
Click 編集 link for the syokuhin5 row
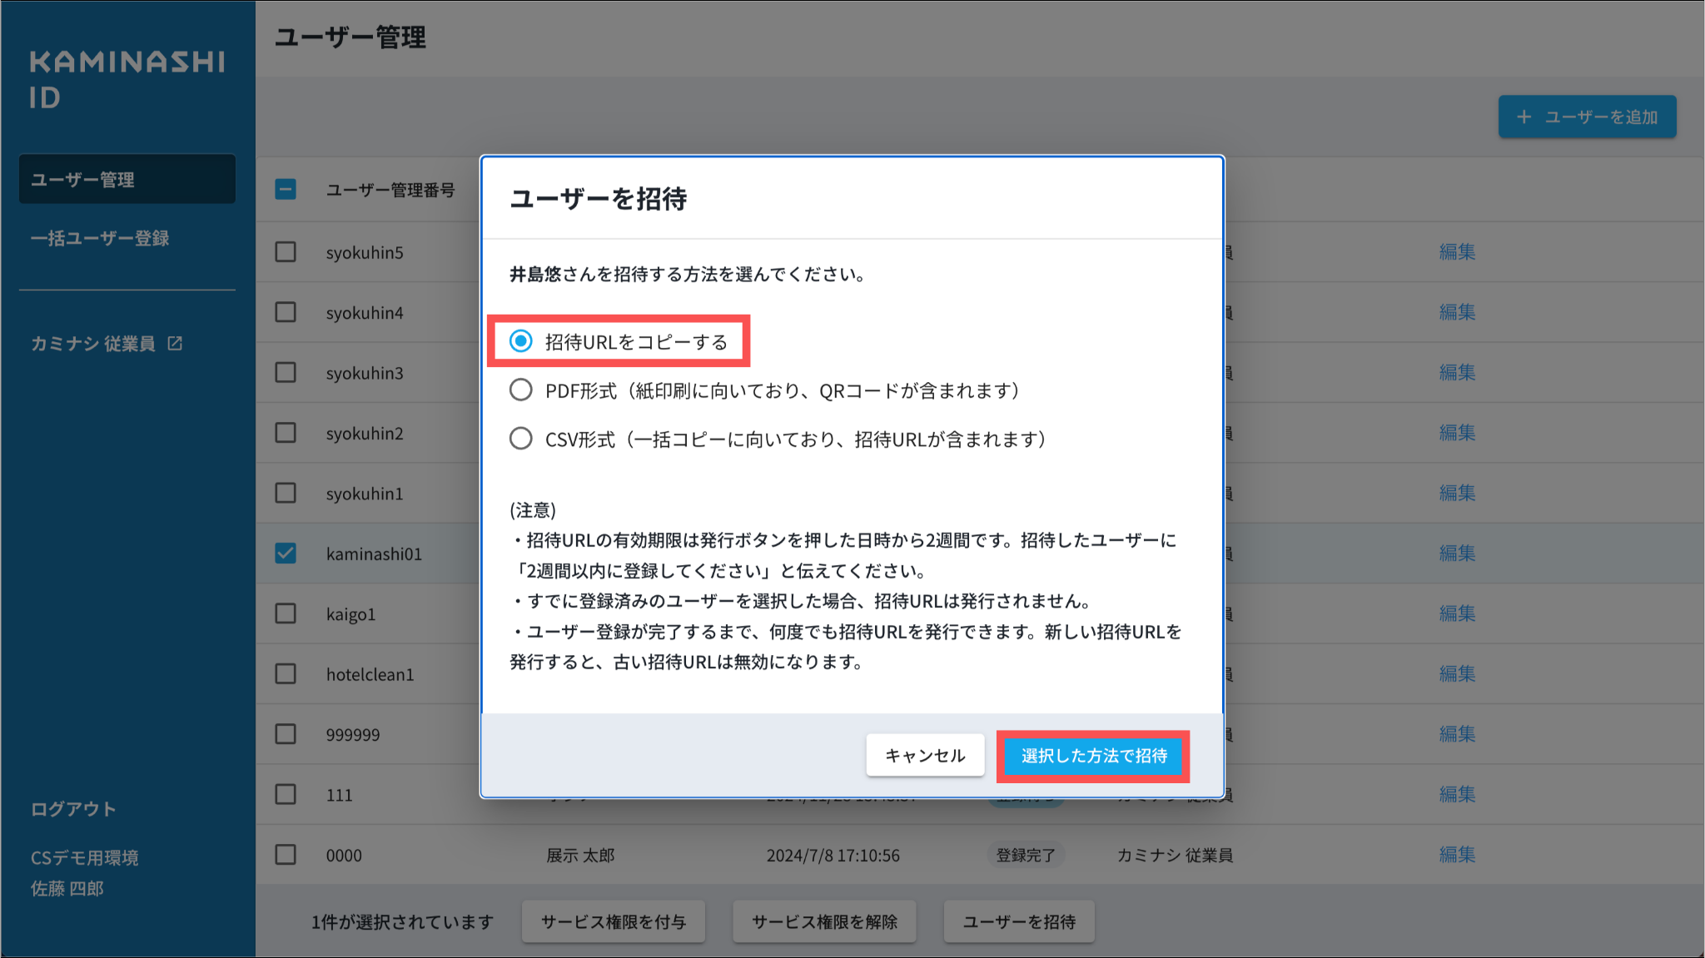point(1457,251)
